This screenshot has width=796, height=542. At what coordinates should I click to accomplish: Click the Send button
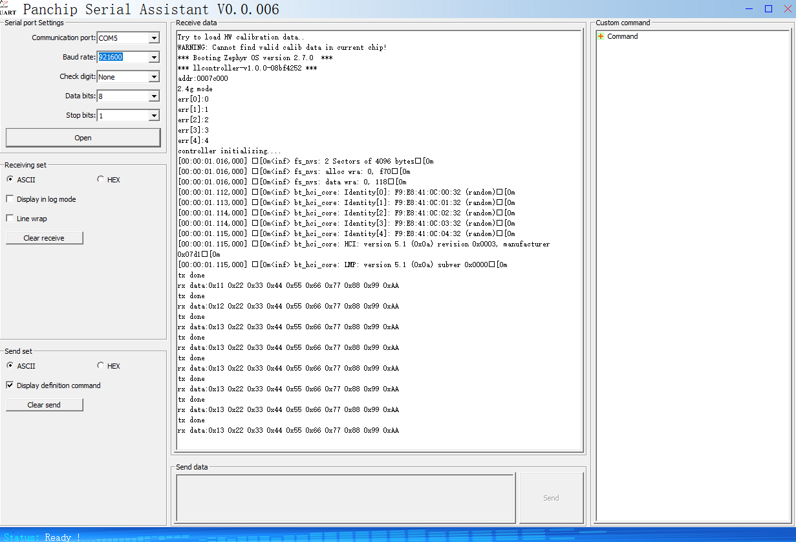[x=551, y=498]
